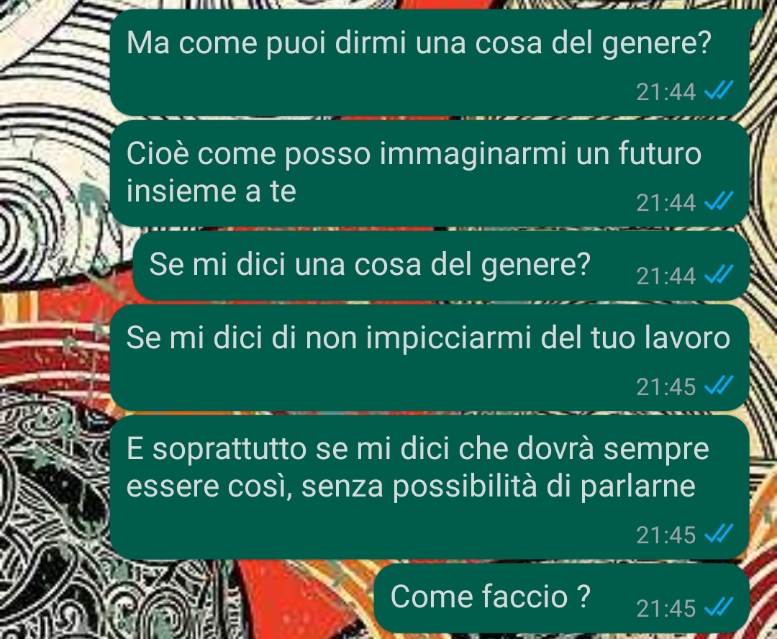Tap the read receipt ticks on "Ma come puoi dirmi" message
This screenshot has width=777, height=639.
(x=719, y=91)
